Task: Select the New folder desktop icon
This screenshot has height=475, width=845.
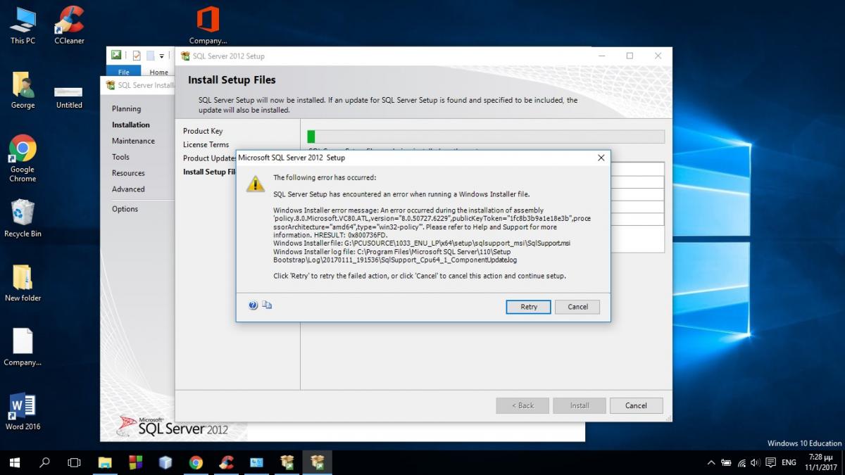Action: [x=23, y=283]
